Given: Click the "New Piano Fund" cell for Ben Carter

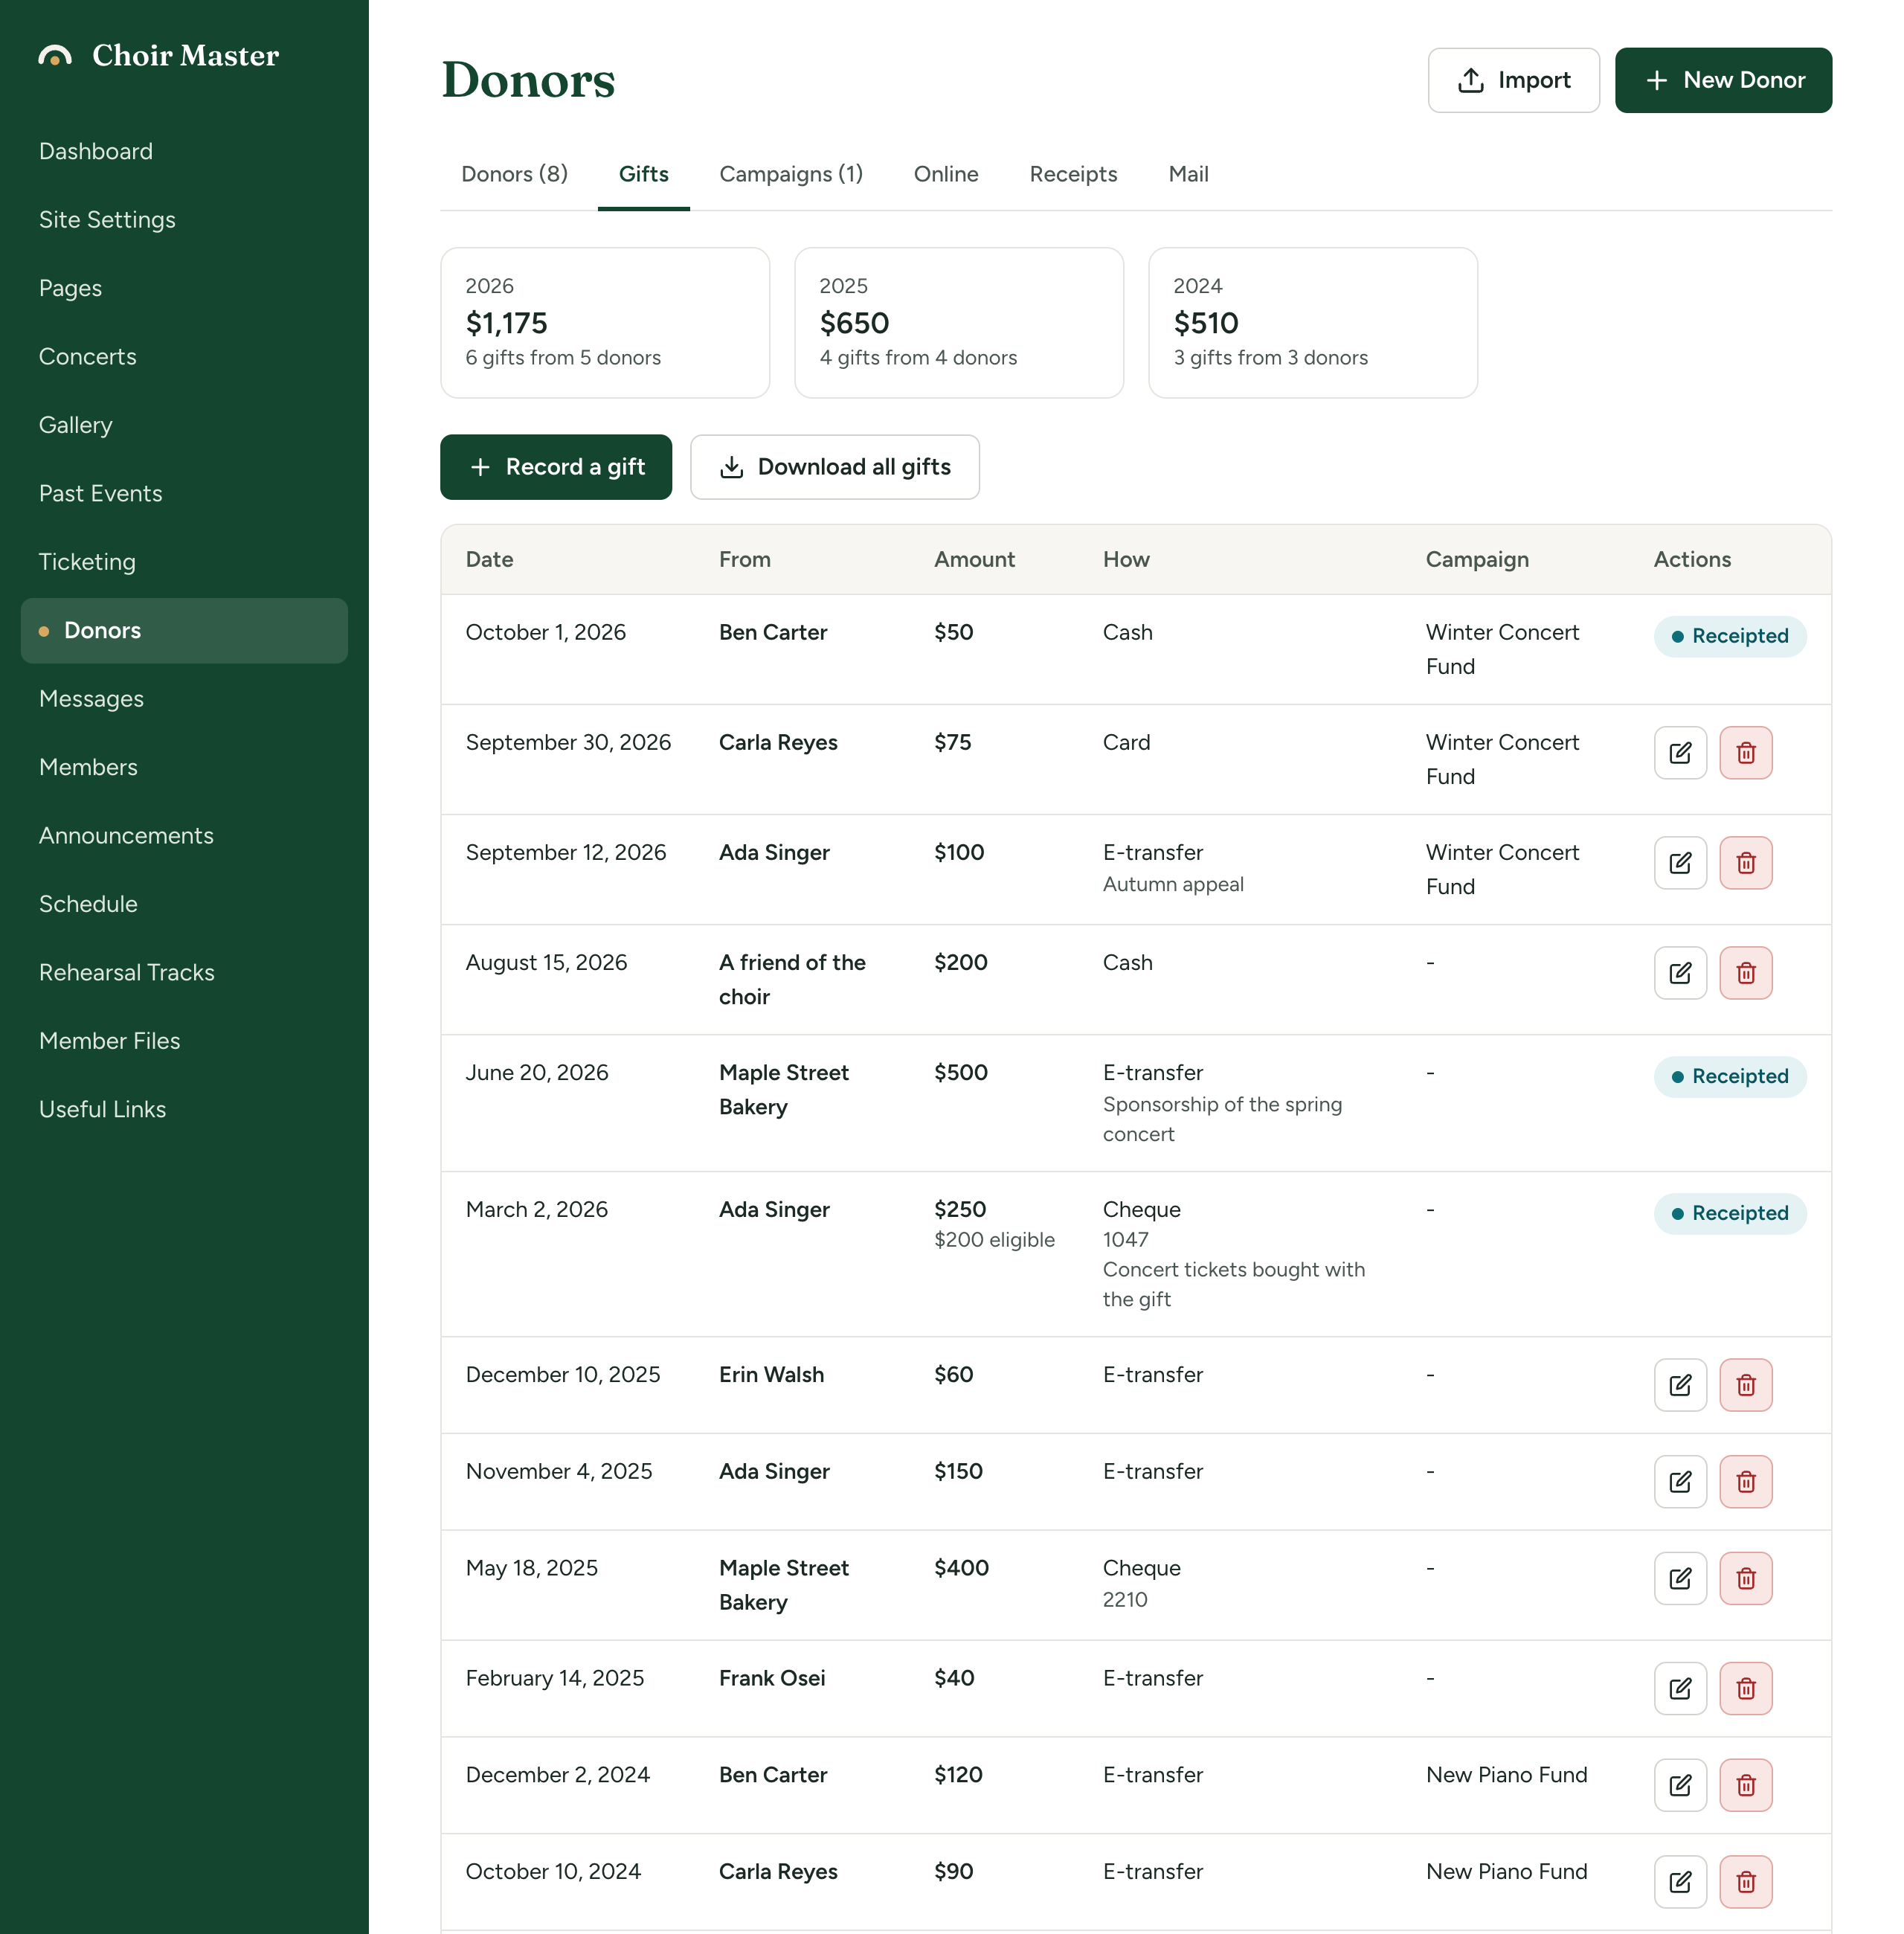Looking at the screenshot, I should click(x=1506, y=1775).
